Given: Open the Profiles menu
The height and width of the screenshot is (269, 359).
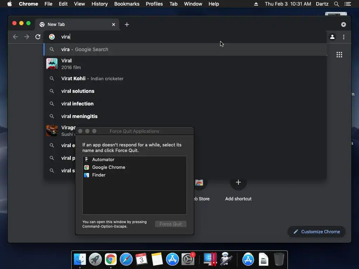Looking at the screenshot, I should 154,4.
